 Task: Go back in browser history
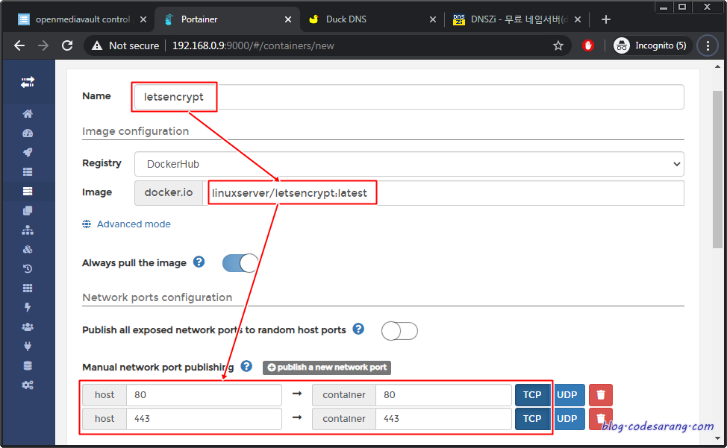19,45
